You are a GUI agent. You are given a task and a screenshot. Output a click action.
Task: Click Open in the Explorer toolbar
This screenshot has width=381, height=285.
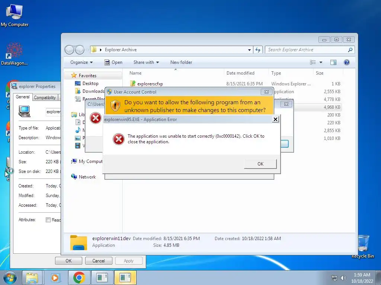coord(113,62)
